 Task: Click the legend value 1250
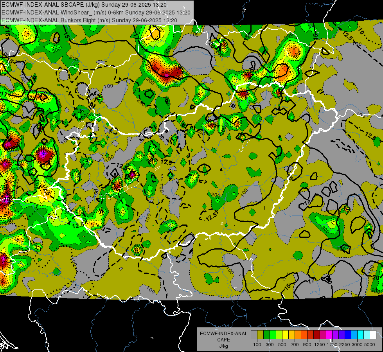320,345
